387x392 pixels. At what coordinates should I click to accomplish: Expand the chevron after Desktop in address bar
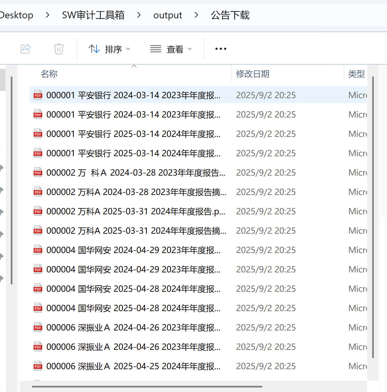point(47,15)
